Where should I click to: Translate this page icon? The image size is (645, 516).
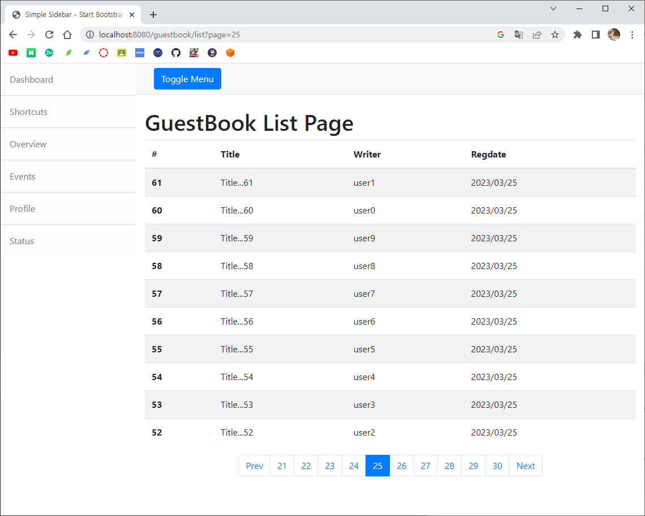519,35
